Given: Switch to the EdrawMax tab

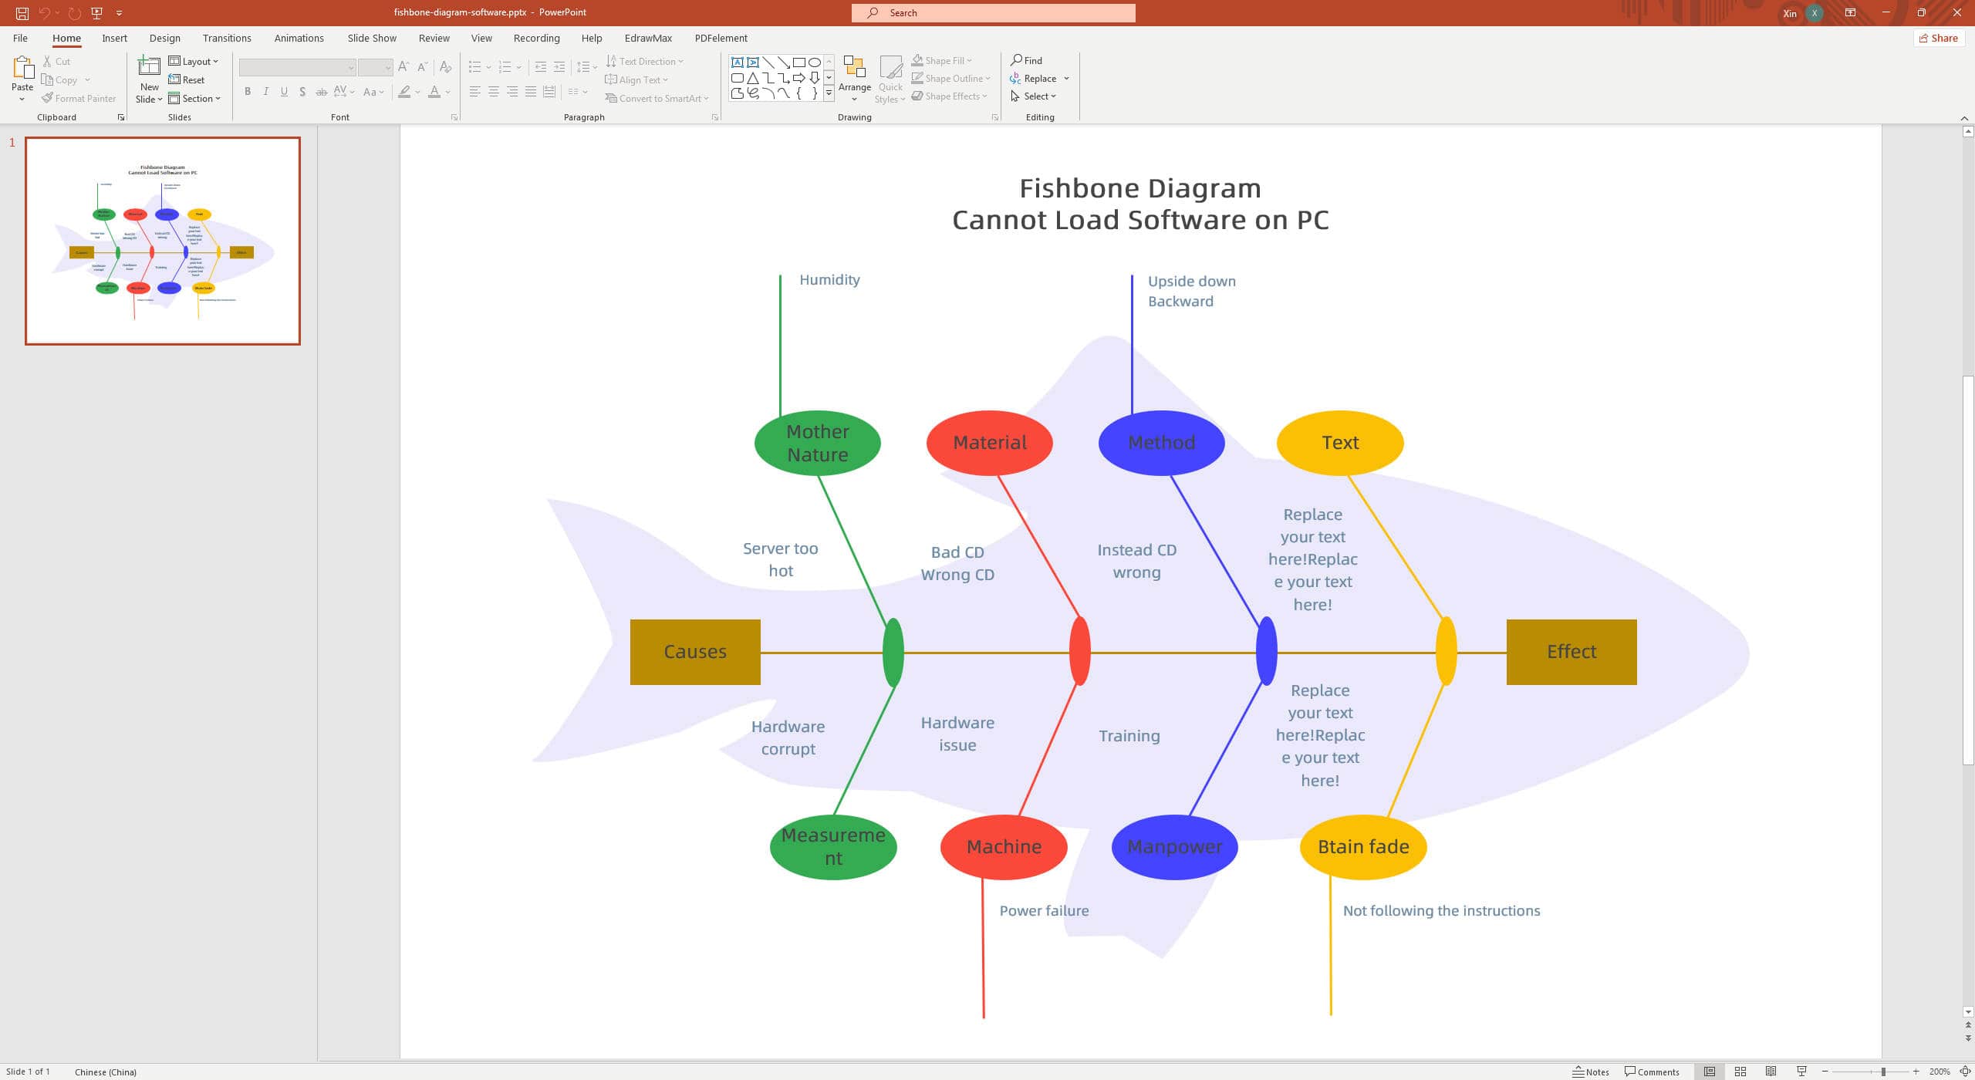Looking at the screenshot, I should pos(647,39).
